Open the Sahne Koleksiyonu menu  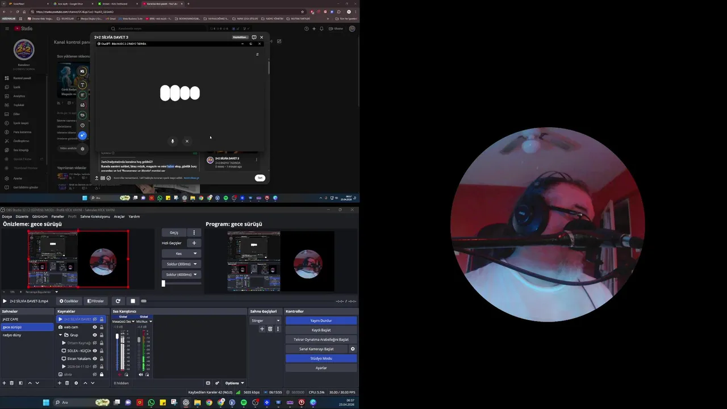pos(95,216)
